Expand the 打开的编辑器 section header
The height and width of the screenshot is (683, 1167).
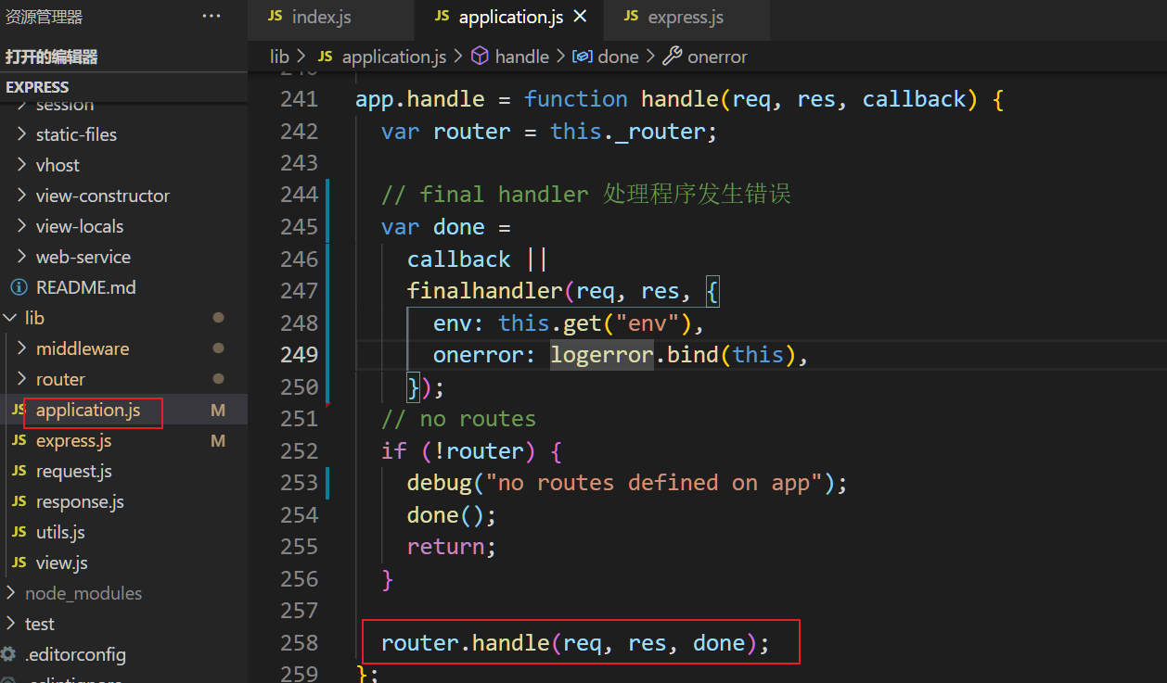tap(52, 57)
